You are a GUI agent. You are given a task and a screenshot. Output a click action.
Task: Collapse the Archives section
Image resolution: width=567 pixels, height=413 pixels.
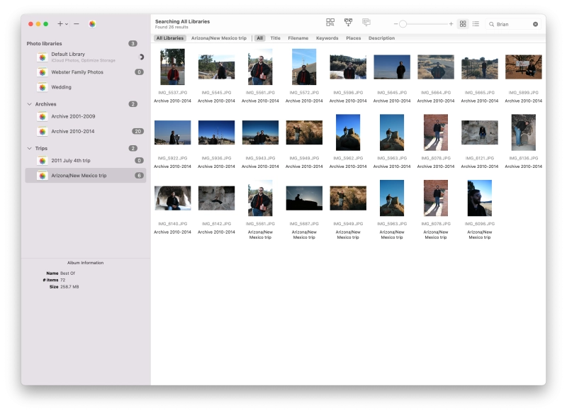[x=29, y=104]
